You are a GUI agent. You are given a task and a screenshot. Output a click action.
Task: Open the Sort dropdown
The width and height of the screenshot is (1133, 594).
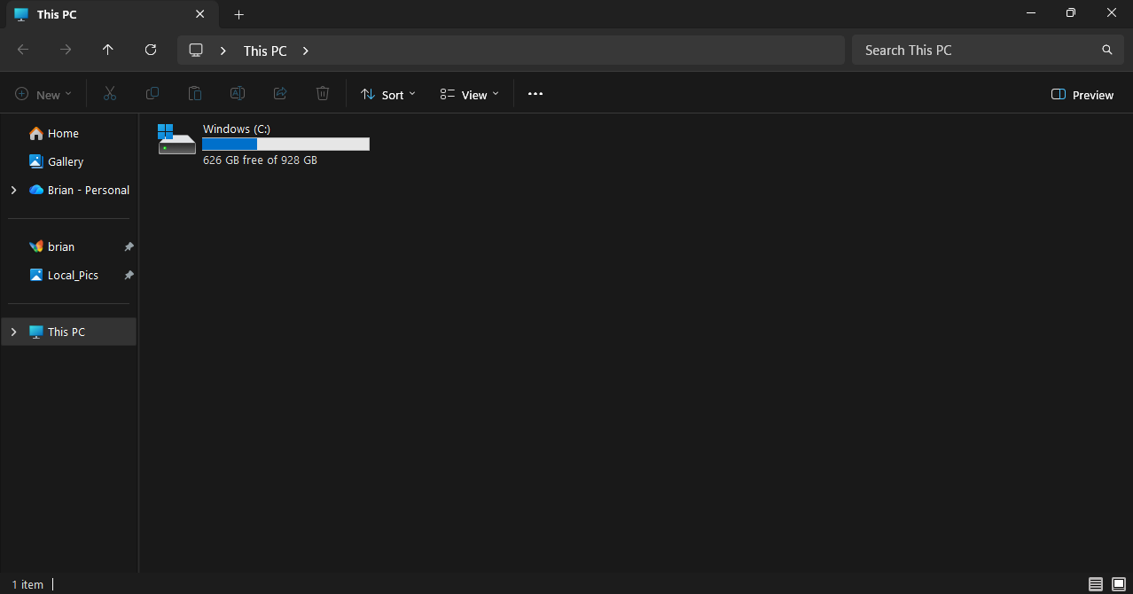pos(388,95)
